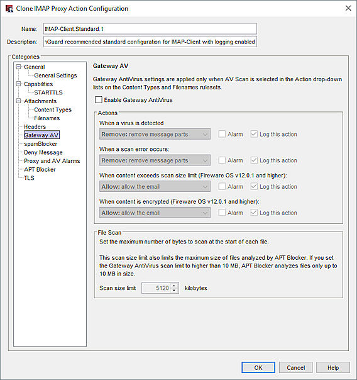The image size is (357, 380).
Task: Click the OK button
Action: click(x=258, y=367)
